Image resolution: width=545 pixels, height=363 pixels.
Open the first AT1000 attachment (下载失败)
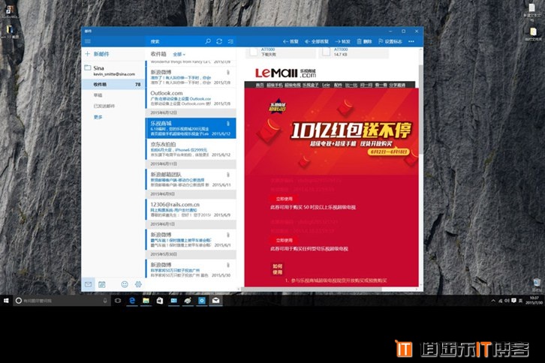coord(282,52)
